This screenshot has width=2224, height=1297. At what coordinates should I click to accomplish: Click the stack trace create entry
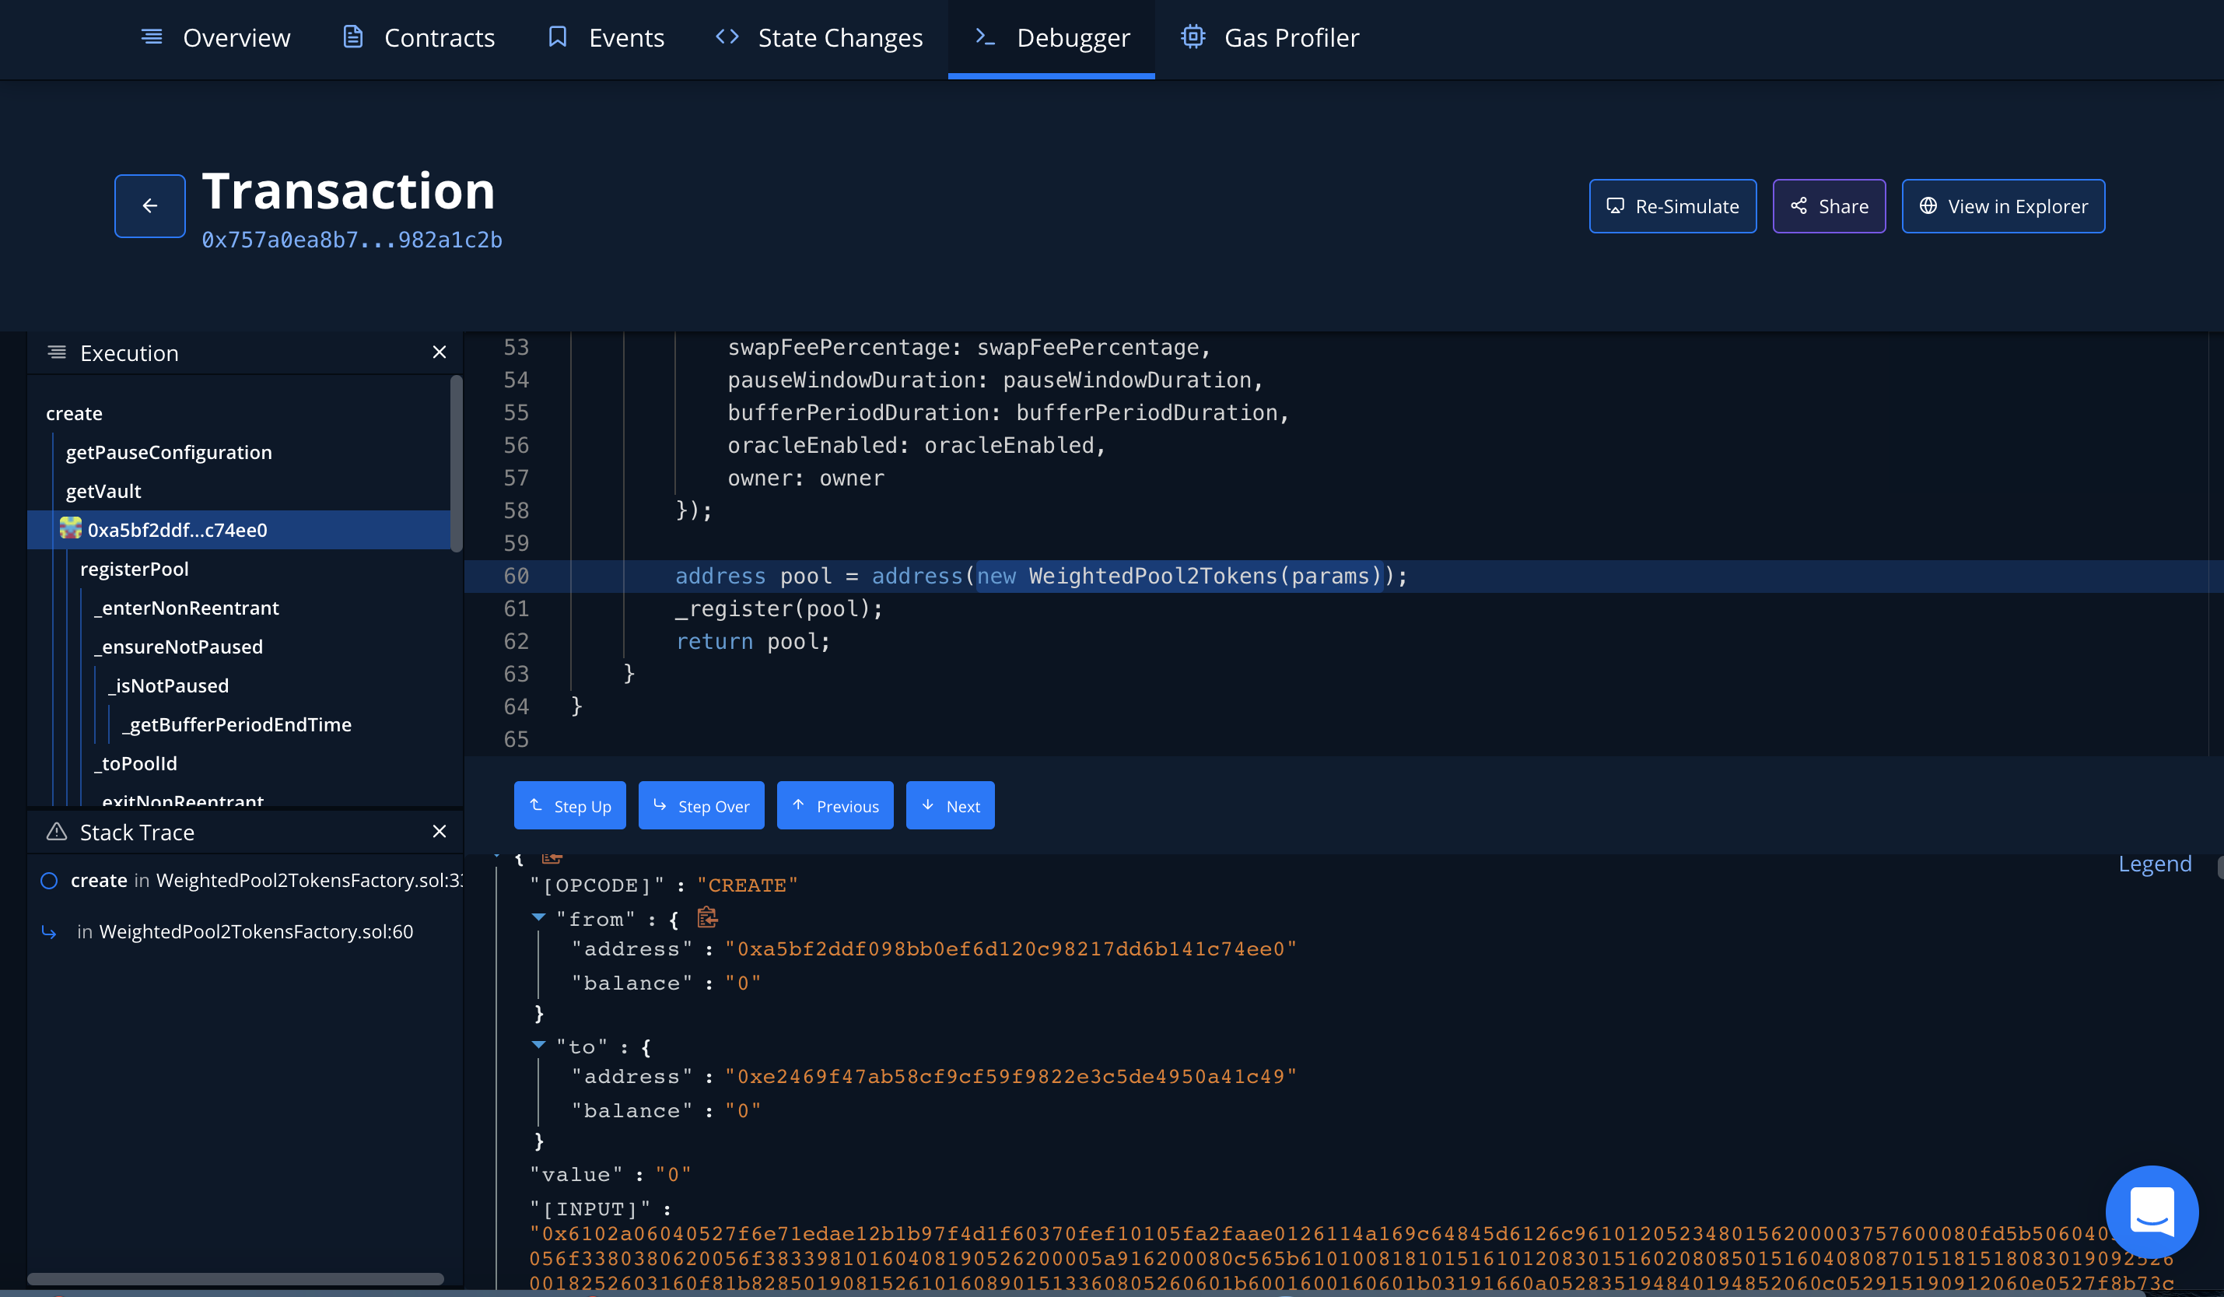pos(265,880)
